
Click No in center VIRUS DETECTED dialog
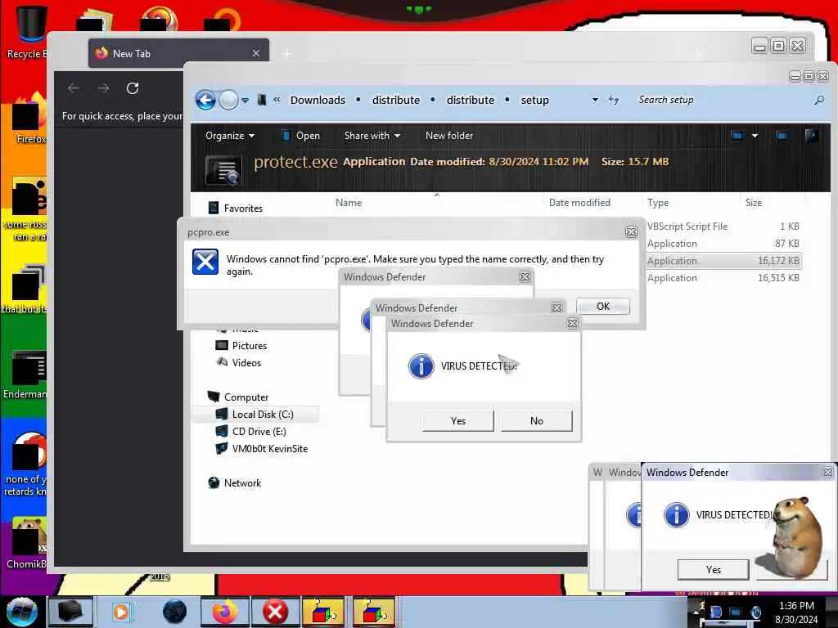click(x=537, y=421)
